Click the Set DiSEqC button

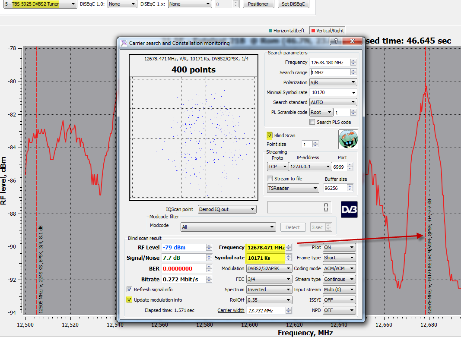click(293, 4)
